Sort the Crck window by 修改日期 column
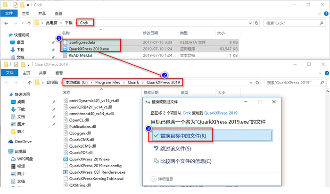 150,33
